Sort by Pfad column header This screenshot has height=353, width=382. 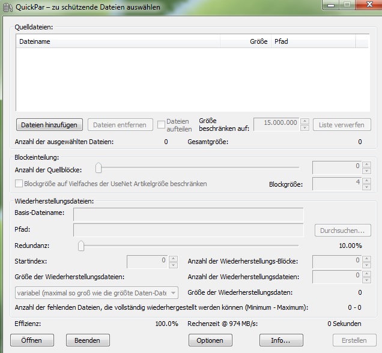tap(313, 41)
